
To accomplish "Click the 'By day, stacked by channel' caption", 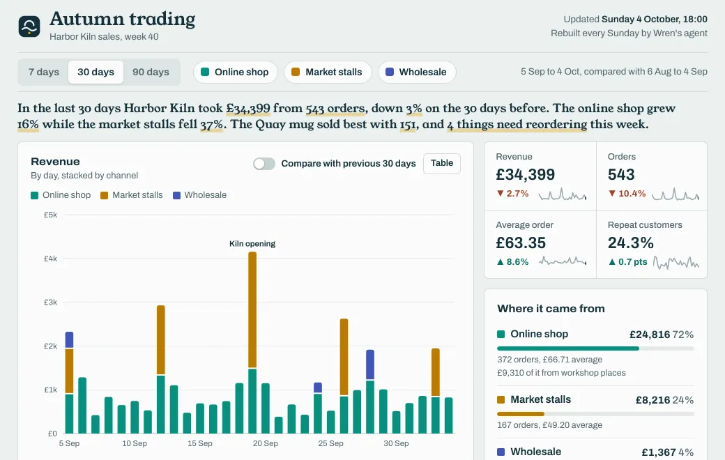I will pyautogui.click(x=84, y=176).
